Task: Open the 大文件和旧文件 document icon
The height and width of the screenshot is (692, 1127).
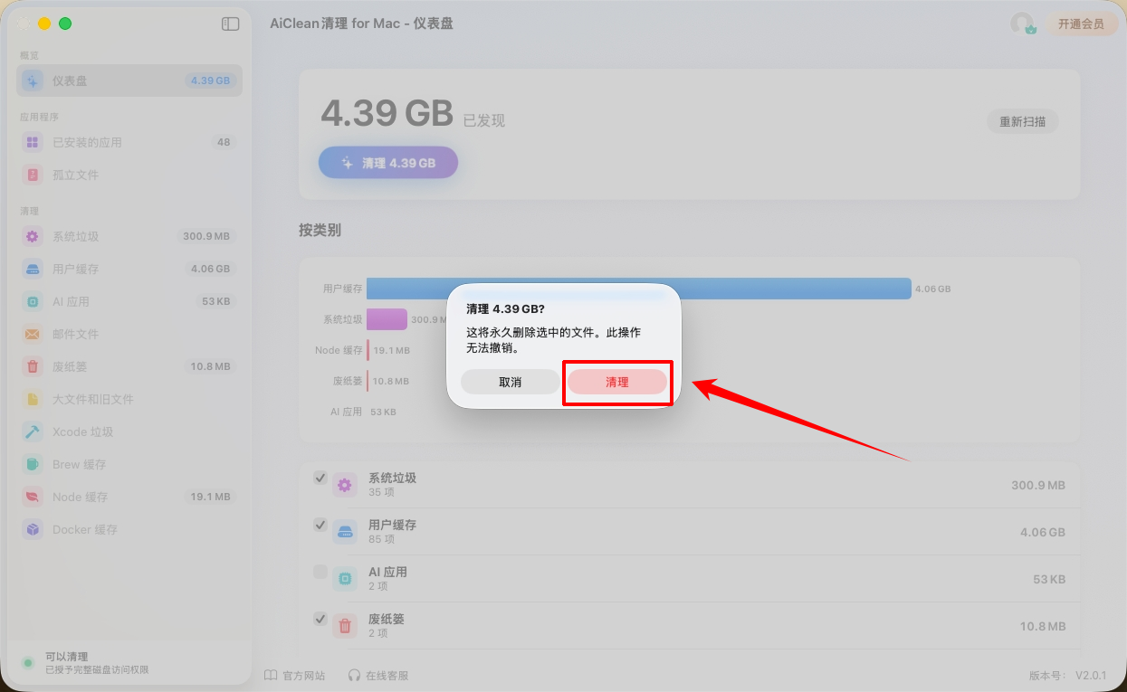Action: (33, 399)
